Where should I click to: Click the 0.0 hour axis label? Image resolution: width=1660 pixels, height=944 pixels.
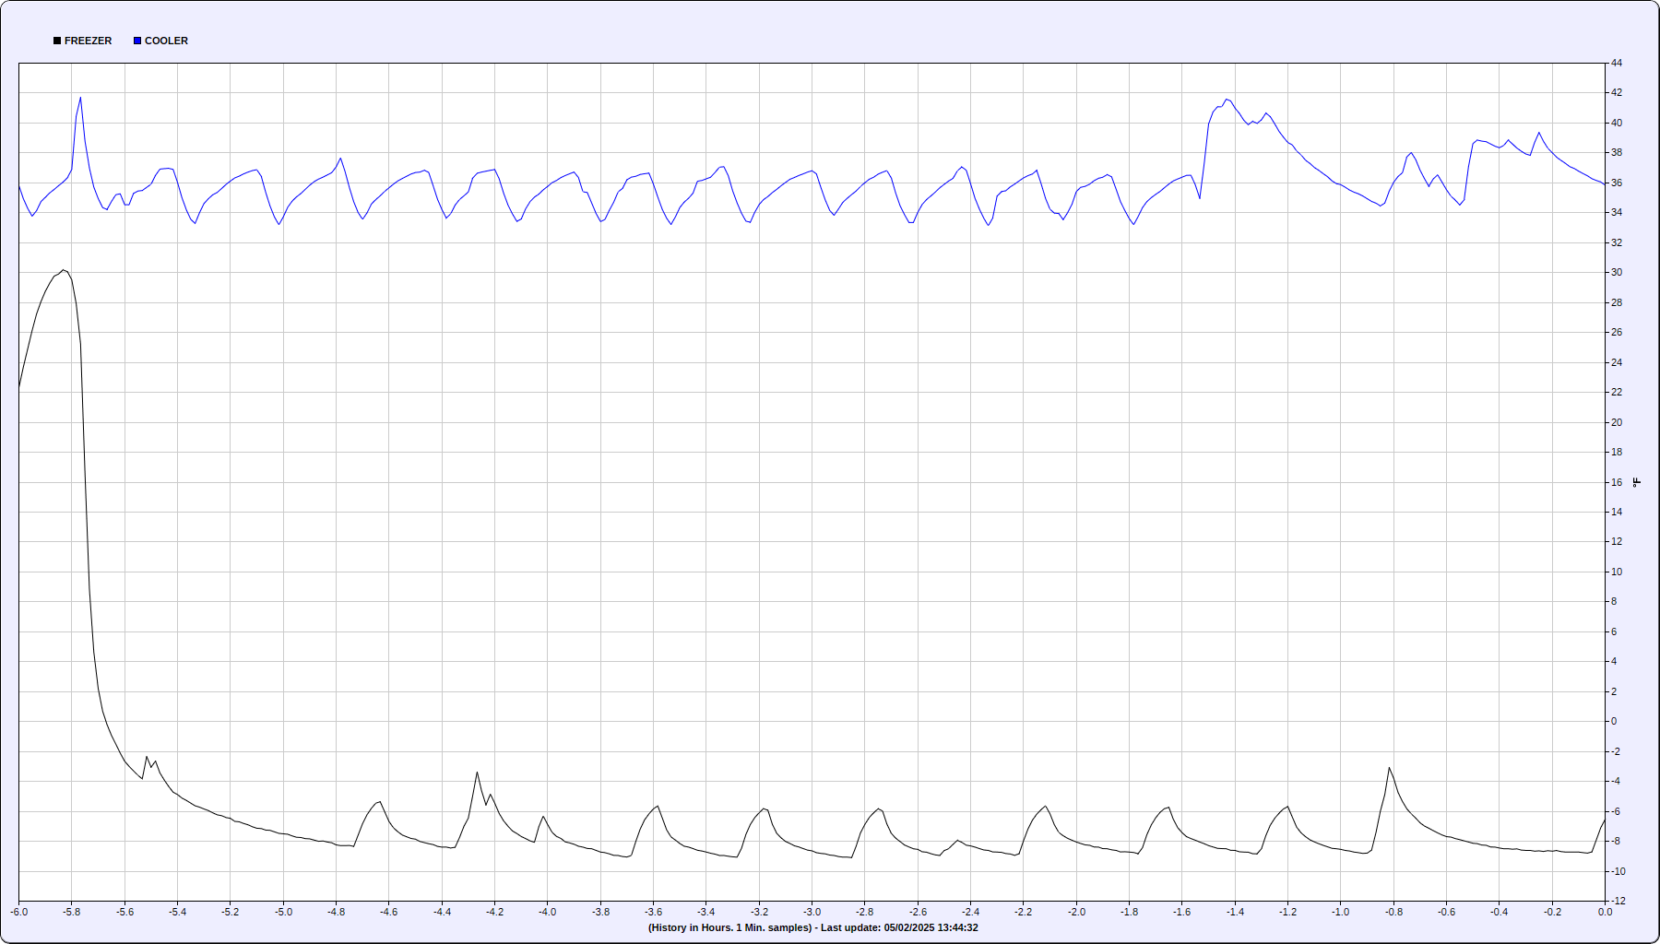(1606, 912)
